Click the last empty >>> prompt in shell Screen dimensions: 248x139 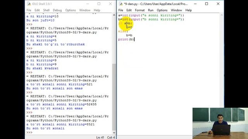pyautogui.click(x=29, y=132)
